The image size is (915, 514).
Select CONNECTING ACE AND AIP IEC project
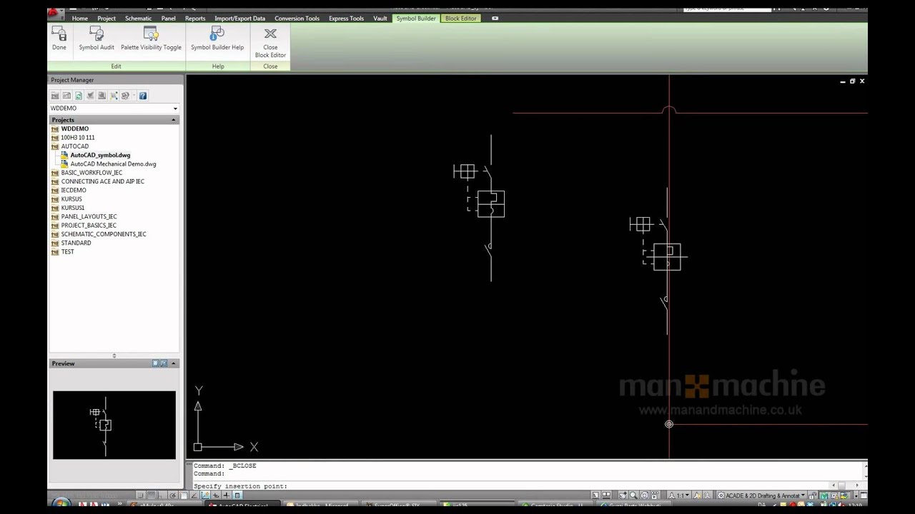[103, 181]
